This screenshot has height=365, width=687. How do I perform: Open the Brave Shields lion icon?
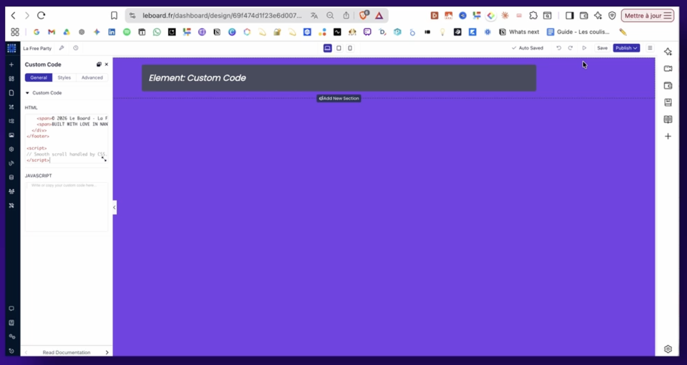(x=364, y=16)
